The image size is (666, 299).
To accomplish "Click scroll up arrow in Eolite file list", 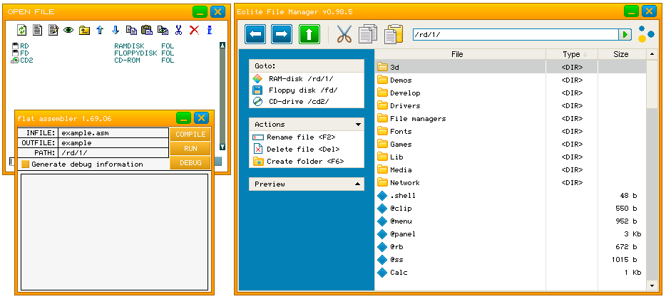I will 652,54.
